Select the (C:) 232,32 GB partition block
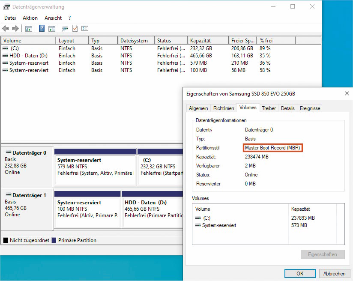353x281 pixels. pyautogui.click(x=160, y=167)
